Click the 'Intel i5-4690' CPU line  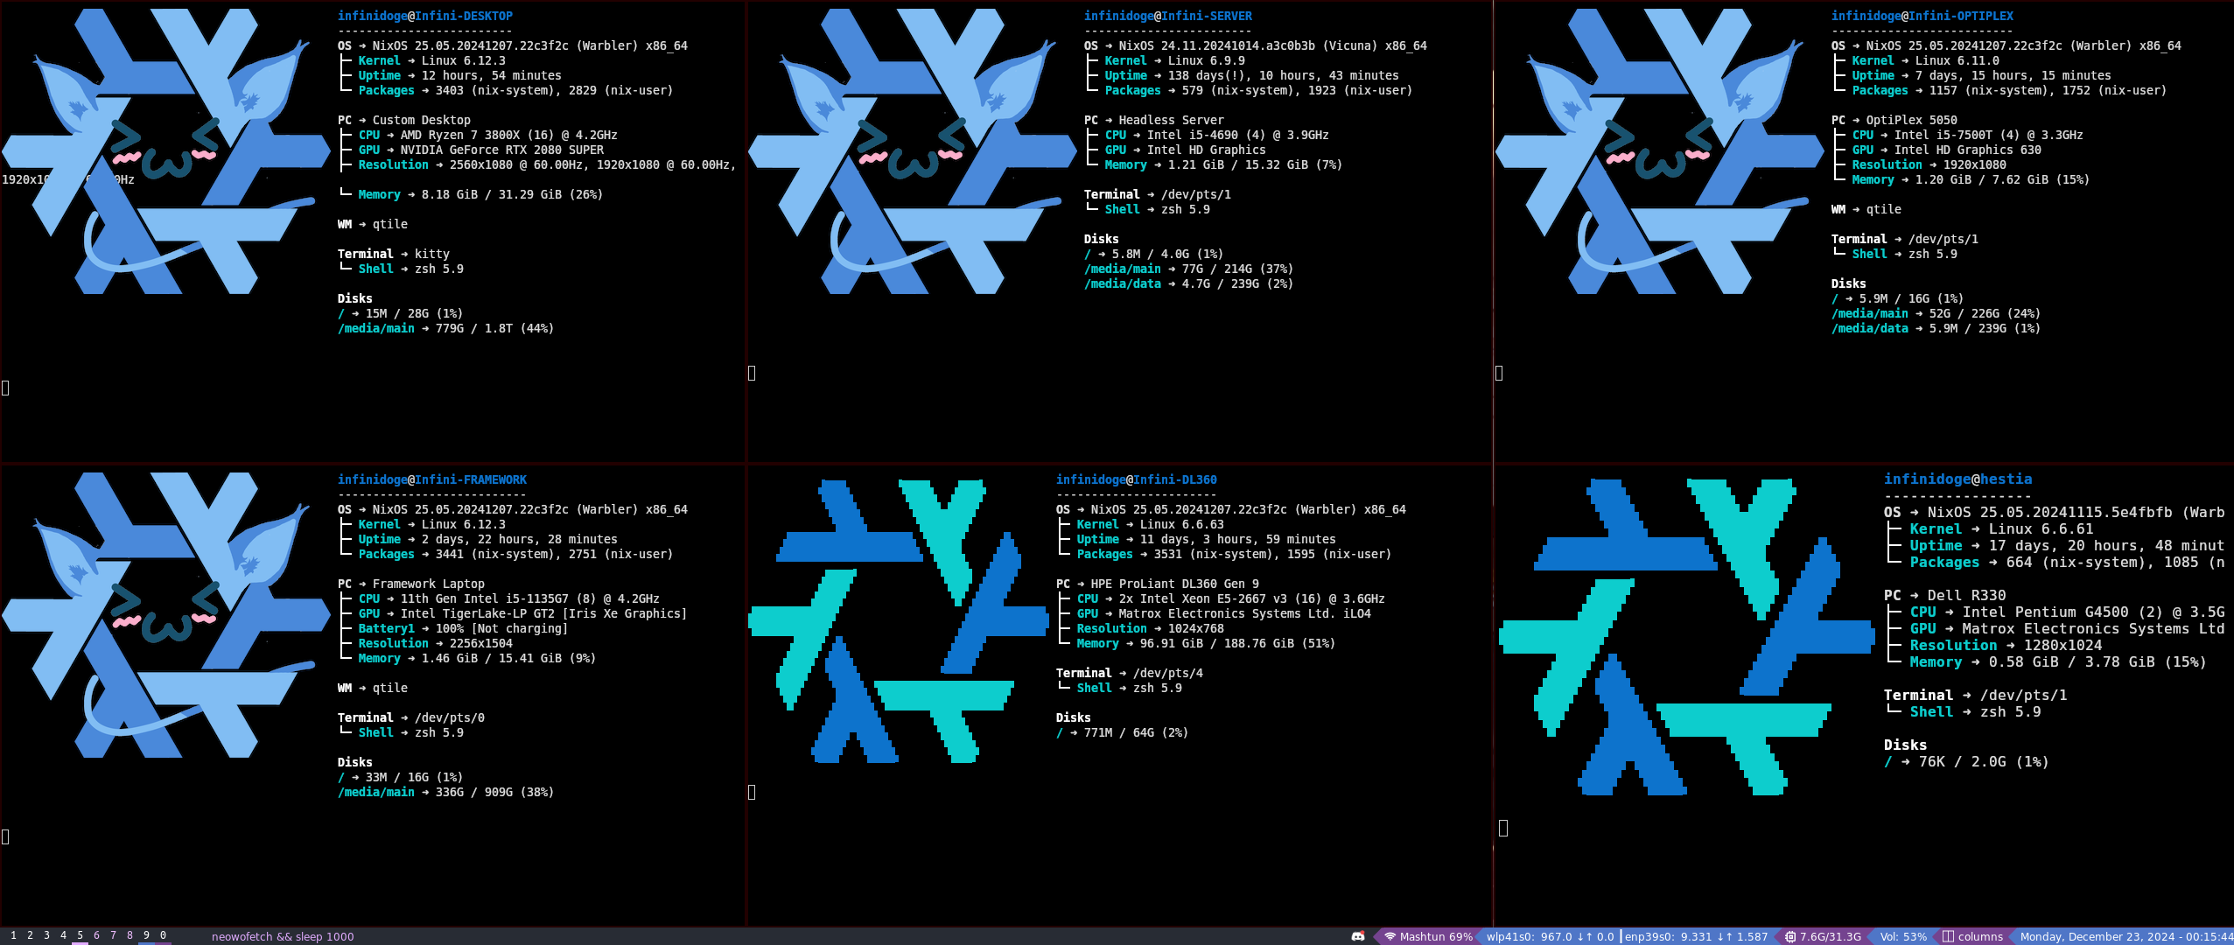(1217, 135)
